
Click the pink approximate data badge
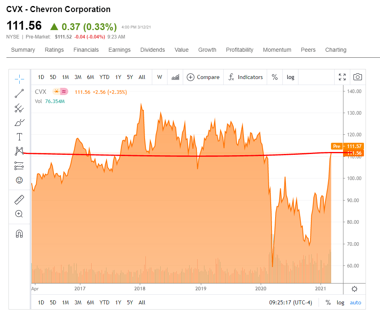(x=64, y=92)
